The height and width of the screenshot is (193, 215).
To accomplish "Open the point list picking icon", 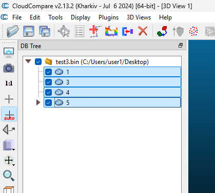I will [x=80, y=31].
